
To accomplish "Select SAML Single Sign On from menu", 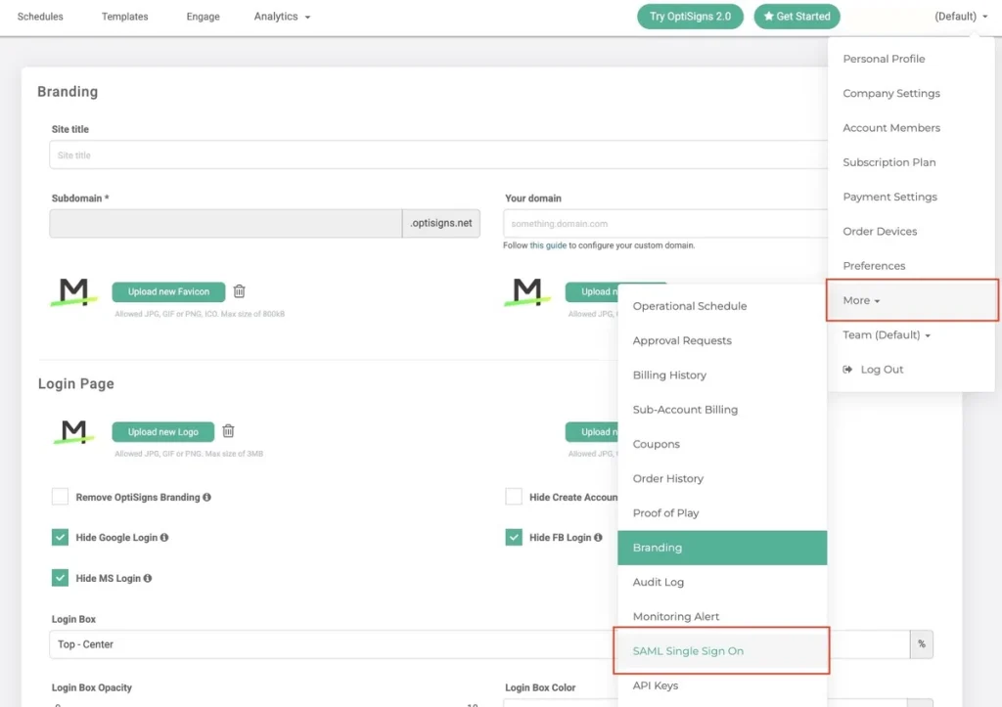I will point(688,651).
